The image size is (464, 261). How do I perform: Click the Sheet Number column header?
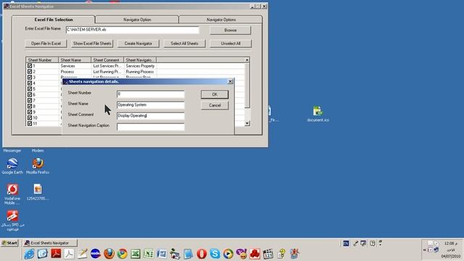(42, 59)
